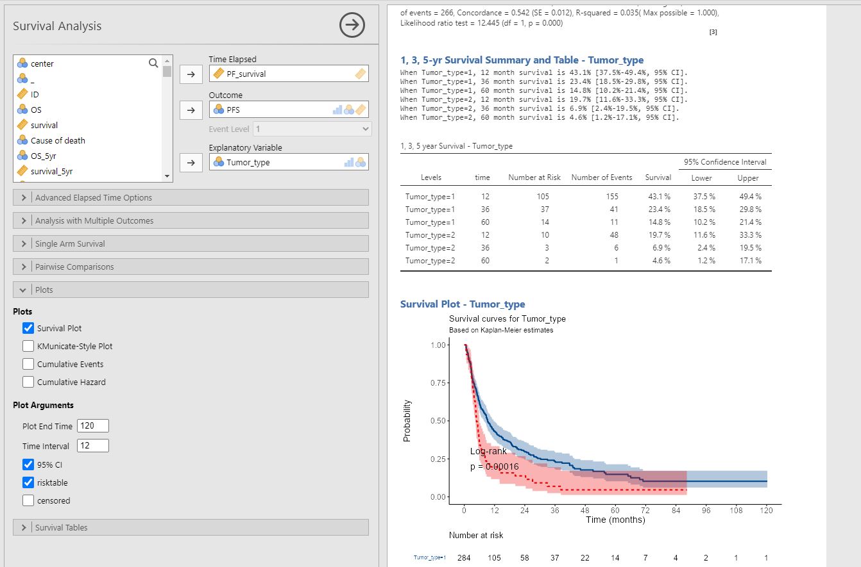
Task: Click the Number at Risk column header
Action: (534, 177)
